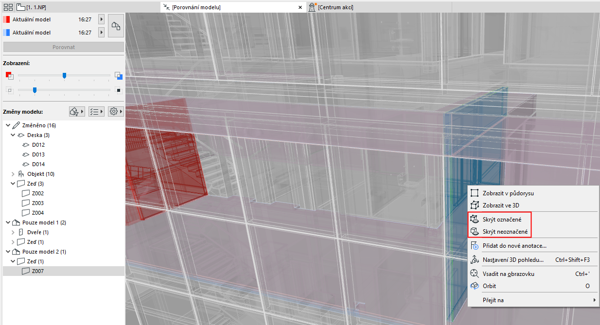Viewport: 600px width, 325px height.
Task: Open the second Aktuální model arrow dropdown
Action: tap(101, 33)
